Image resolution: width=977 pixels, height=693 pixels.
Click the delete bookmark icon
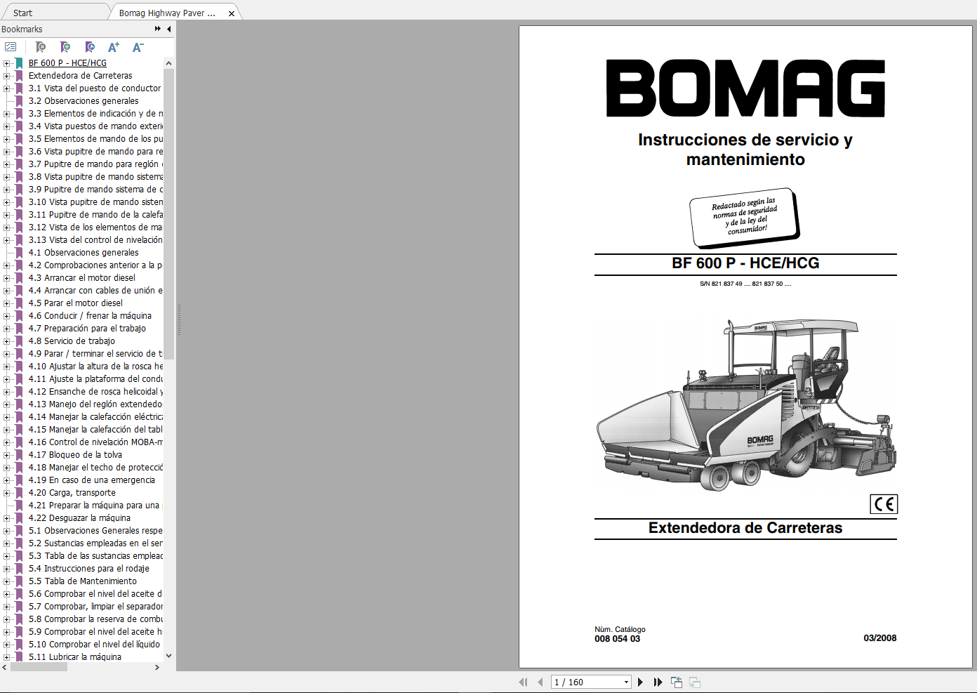(x=41, y=47)
